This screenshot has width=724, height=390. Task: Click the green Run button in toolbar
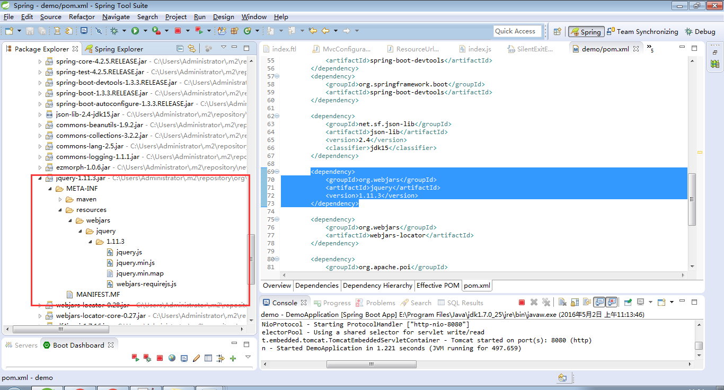[135, 31]
